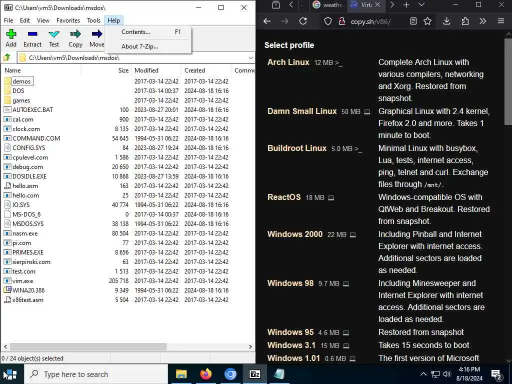Select the games folder
Image resolution: width=512 pixels, height=384 pixels.
point(21,100)
